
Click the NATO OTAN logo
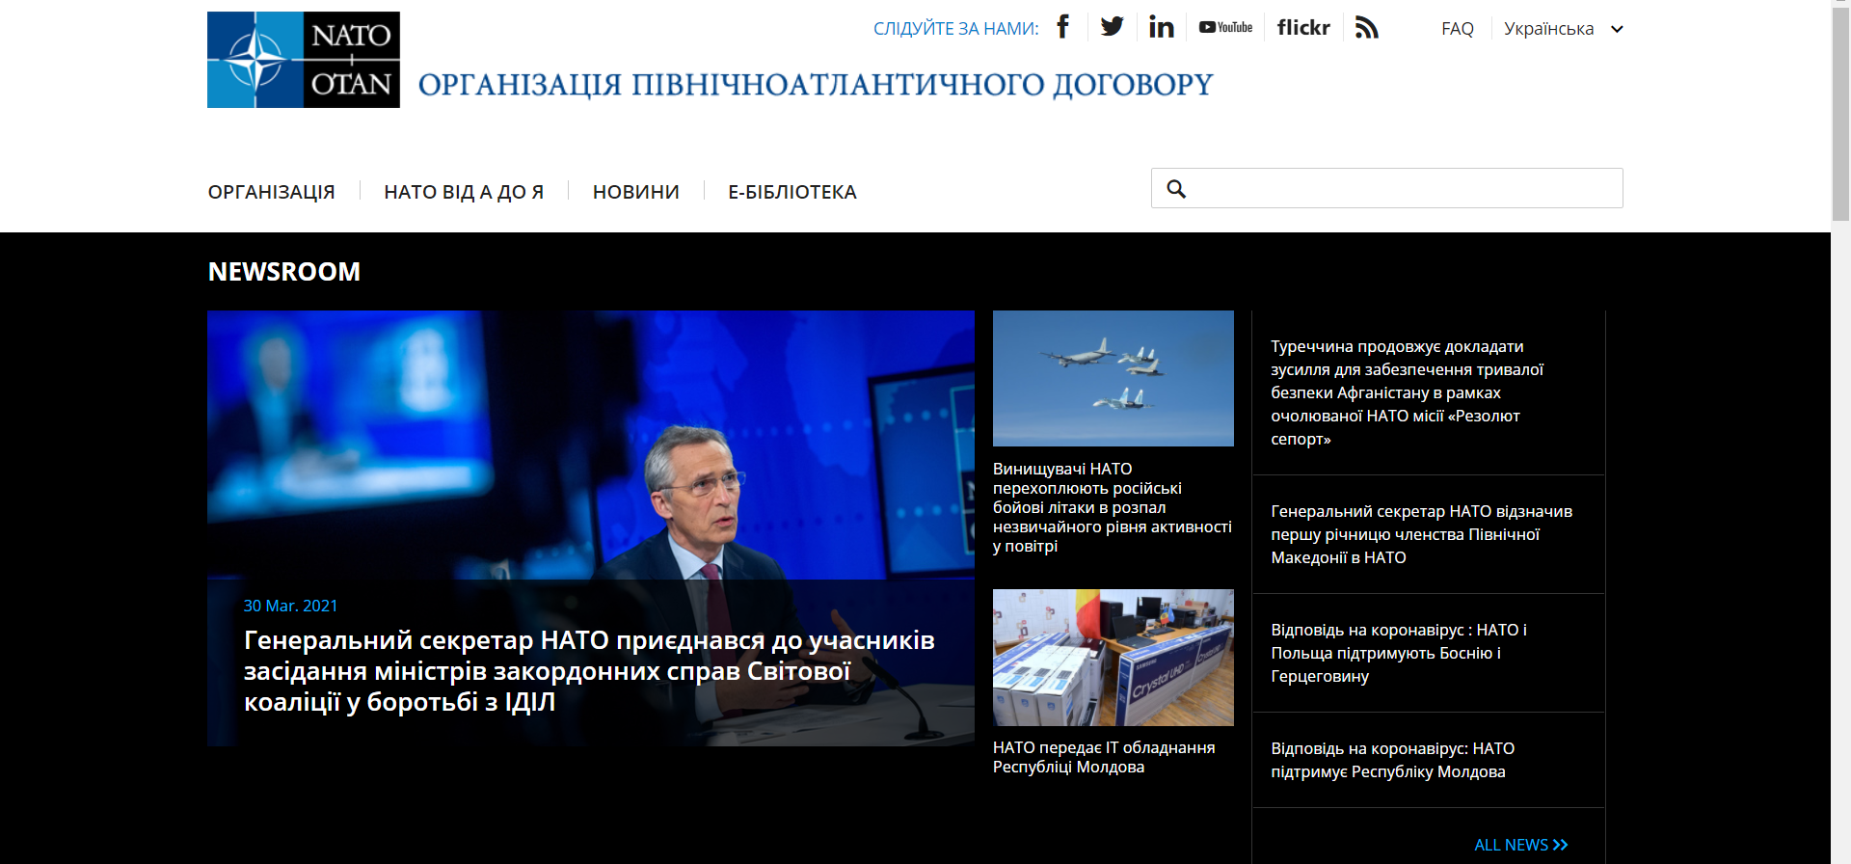click(304, 60)
